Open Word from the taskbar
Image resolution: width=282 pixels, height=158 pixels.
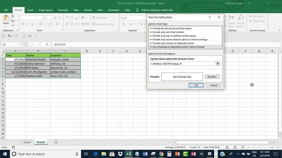145,154
